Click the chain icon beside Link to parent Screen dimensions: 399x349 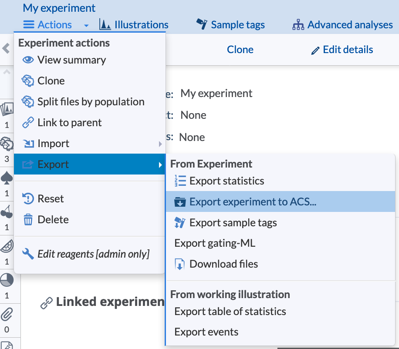[x=28, y=123]
